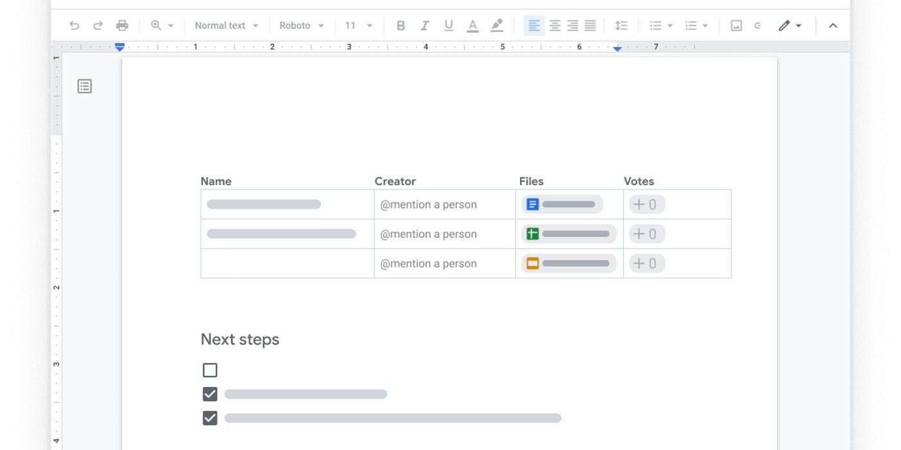Viewport: 901px width, 450px height.
Task: Collapse the toolbar with the up chevron
Action: [833, 26]
